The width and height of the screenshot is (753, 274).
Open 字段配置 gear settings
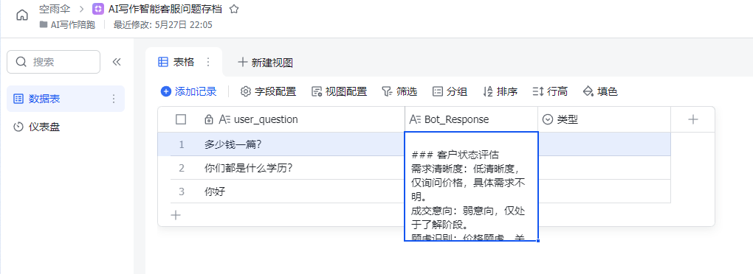[268, 91]
